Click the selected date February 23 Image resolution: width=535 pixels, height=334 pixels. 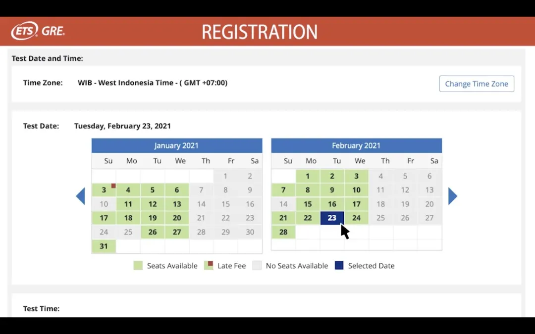click(x=332, y=218)
